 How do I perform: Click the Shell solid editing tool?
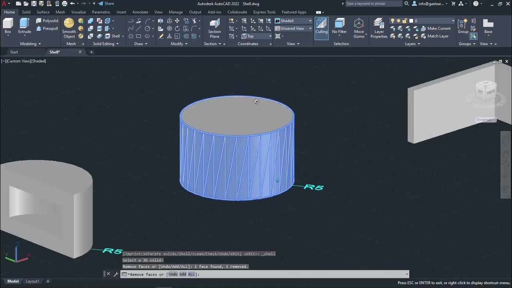tap(112, 36)
